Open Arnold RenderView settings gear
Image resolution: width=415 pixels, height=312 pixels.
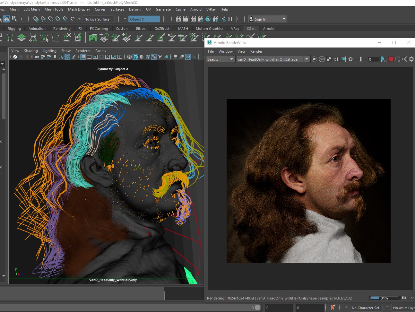tap(411, 59)
